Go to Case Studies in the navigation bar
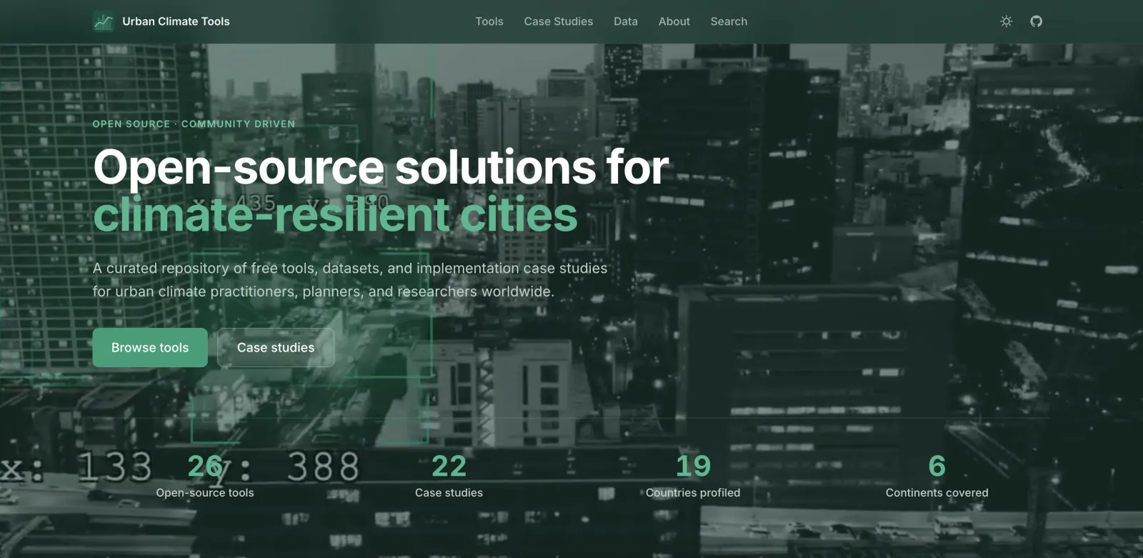Viewport: 1143px width, 558px height. (559, 21)
